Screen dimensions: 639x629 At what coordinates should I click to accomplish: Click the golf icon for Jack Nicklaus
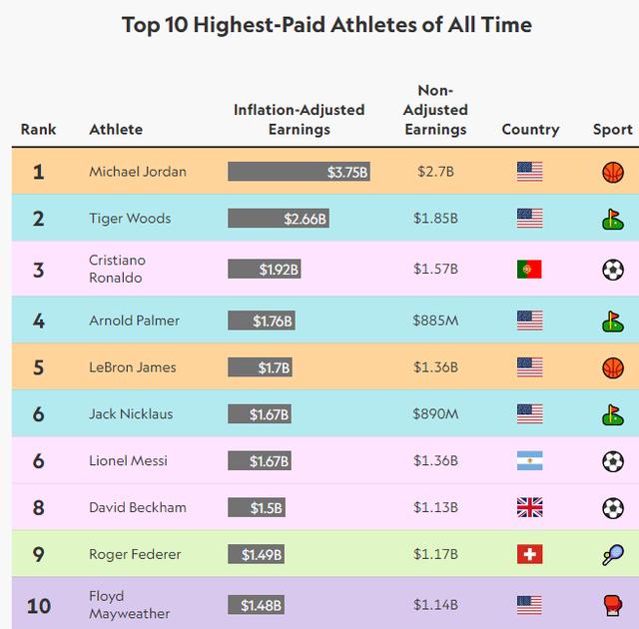point(612,414)
